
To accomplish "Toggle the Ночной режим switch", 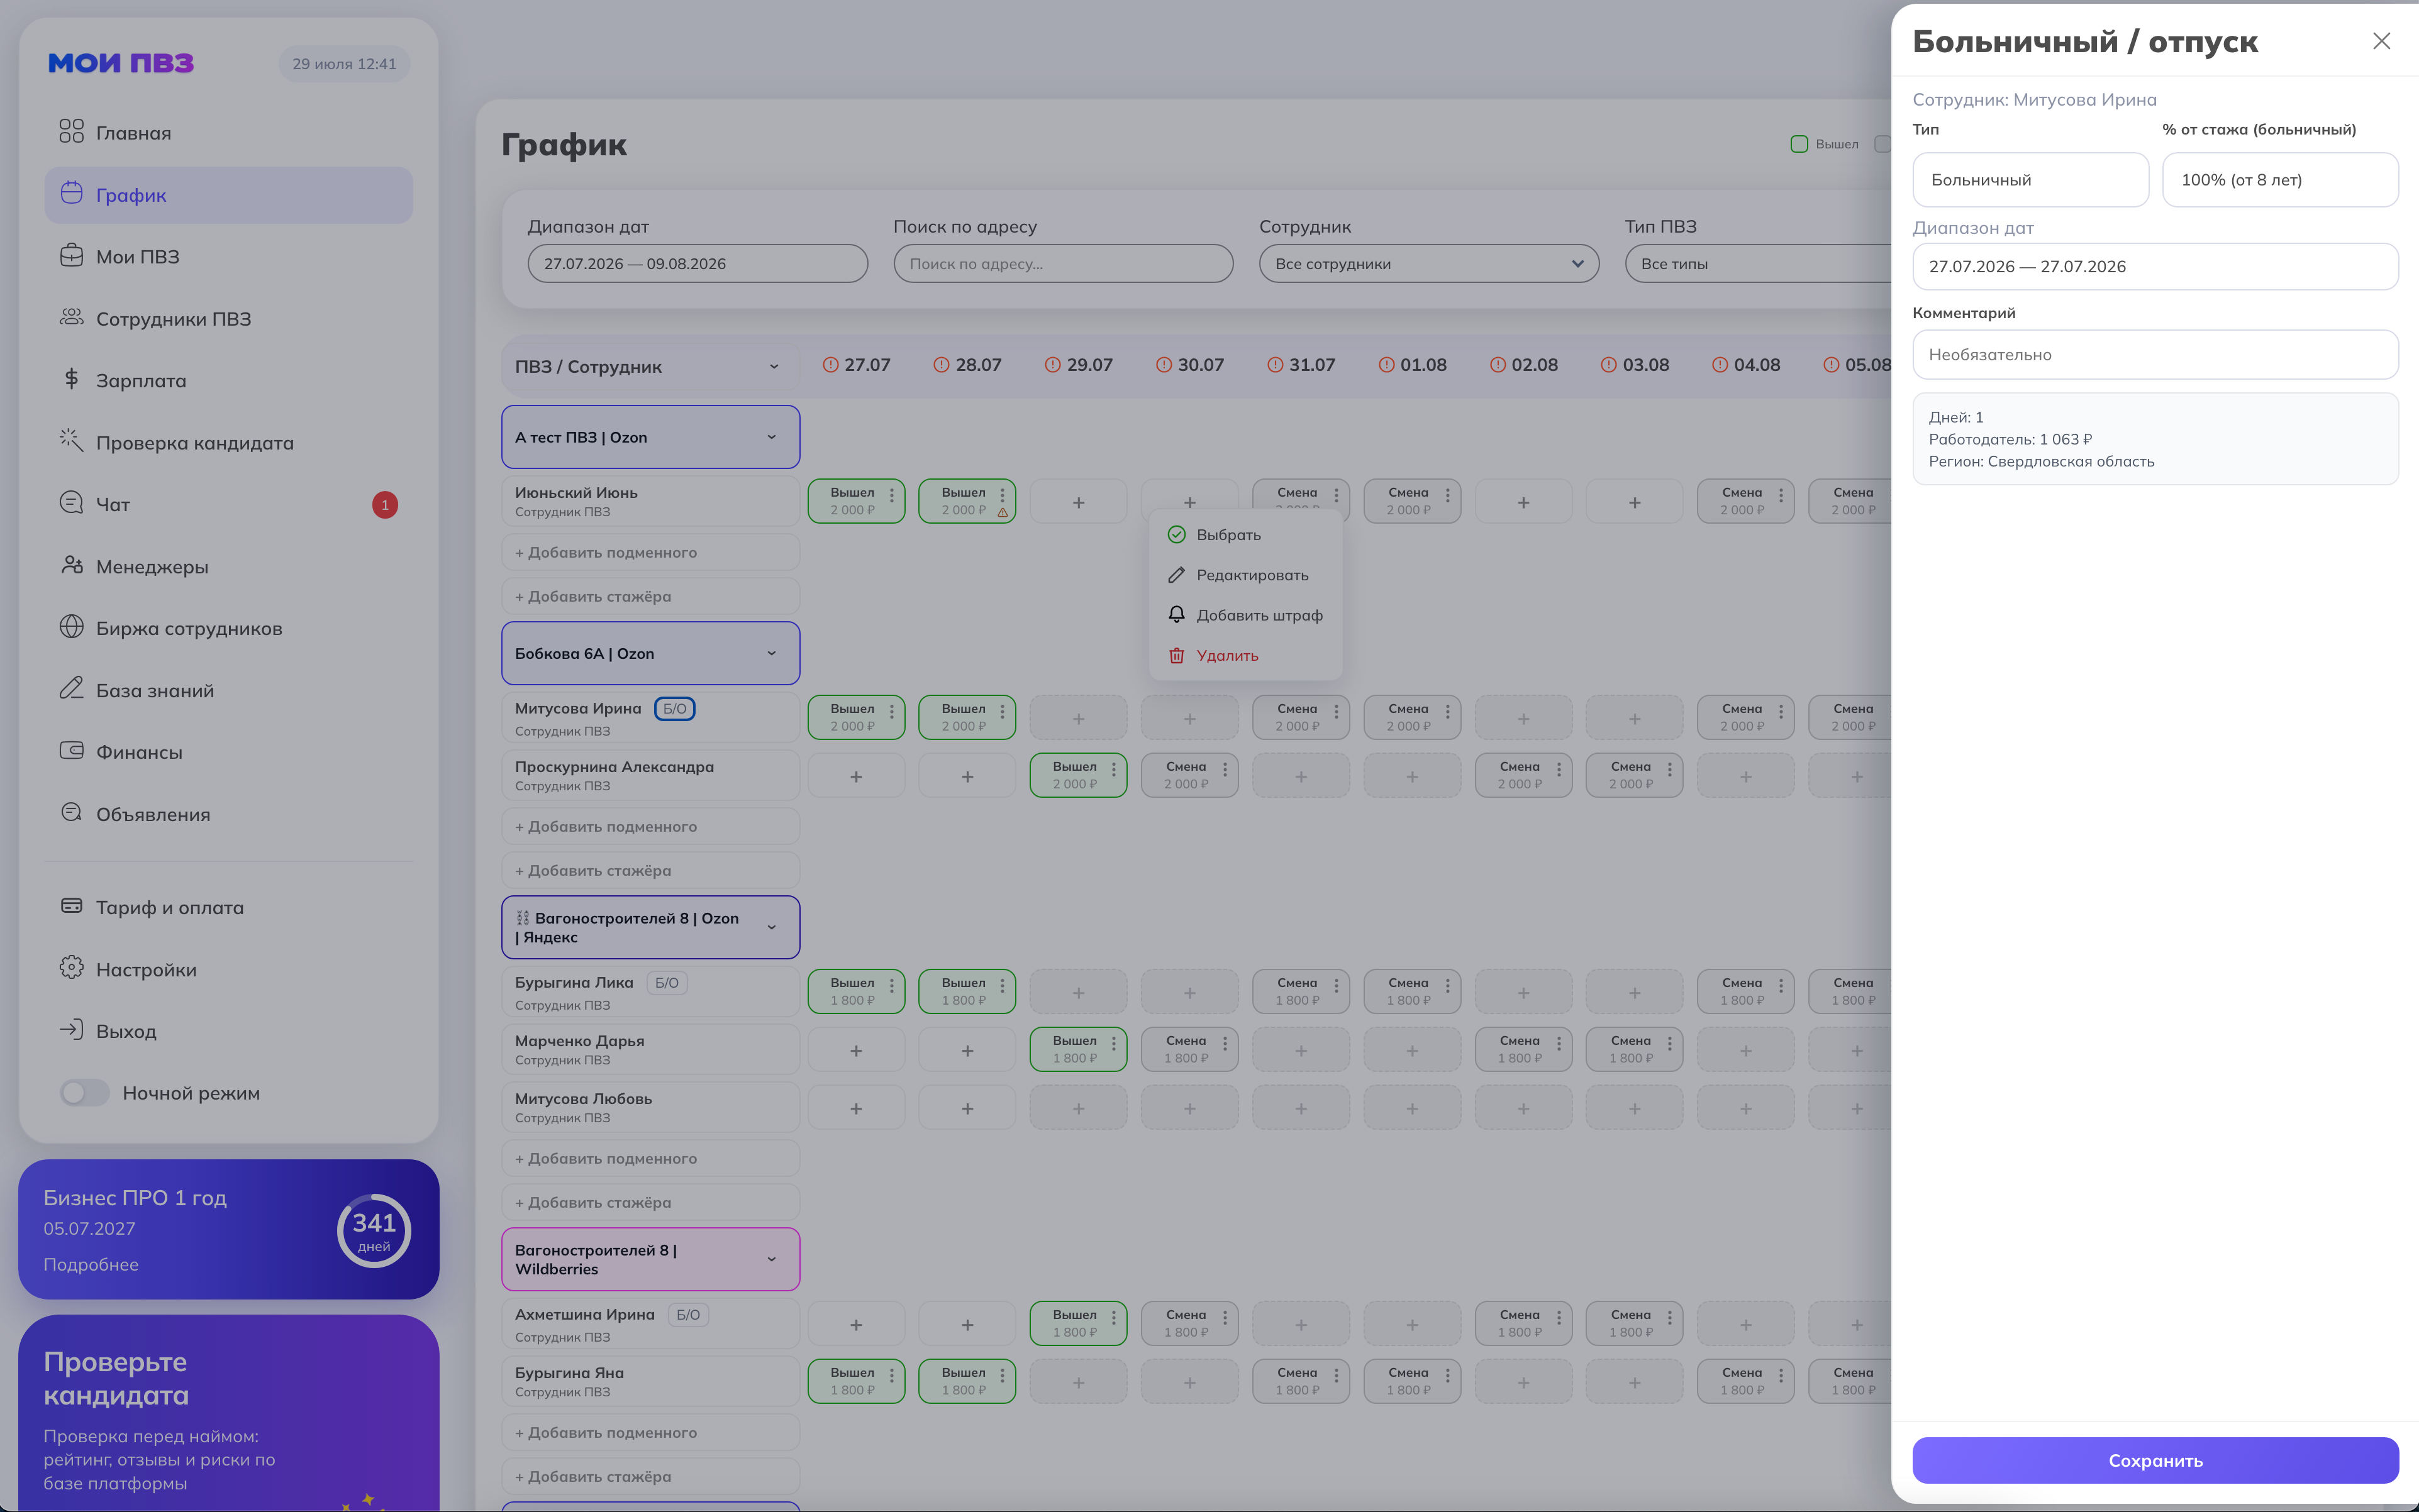I will [x=84, y=1093].
